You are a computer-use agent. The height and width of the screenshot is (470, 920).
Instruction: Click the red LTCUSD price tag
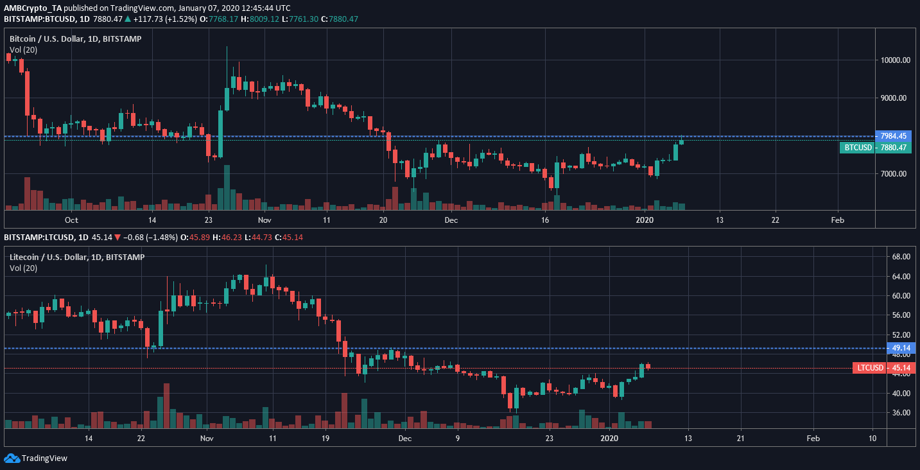(x=869, y=368)
